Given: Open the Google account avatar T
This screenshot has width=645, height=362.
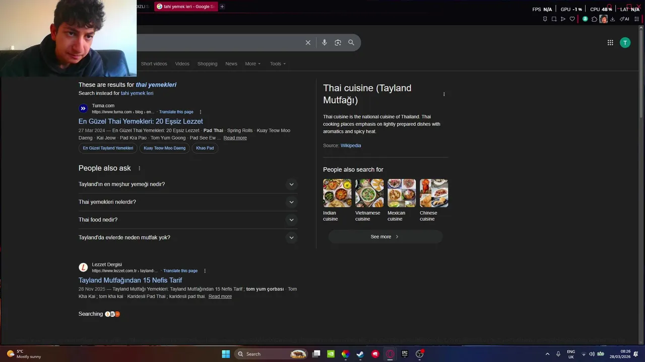Looking at the screenshot, I should coord(625,43).
